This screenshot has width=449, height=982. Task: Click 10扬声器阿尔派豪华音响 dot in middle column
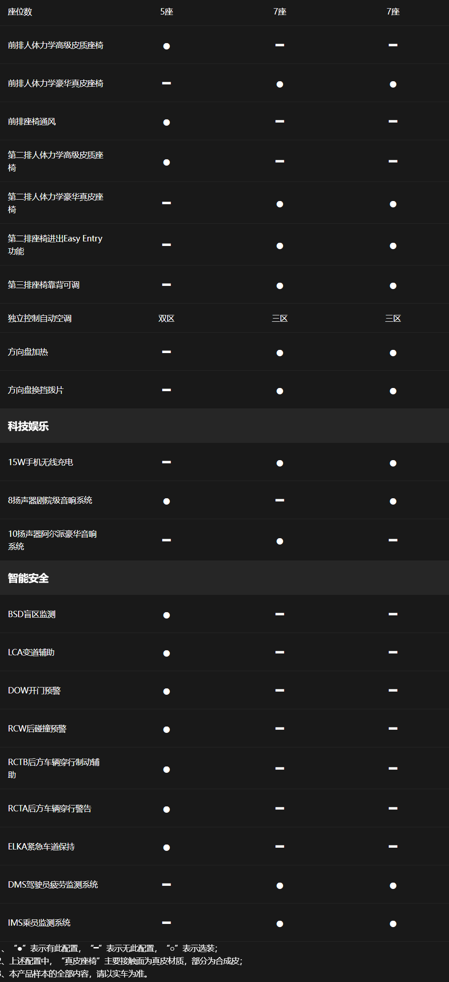(280, 541)
